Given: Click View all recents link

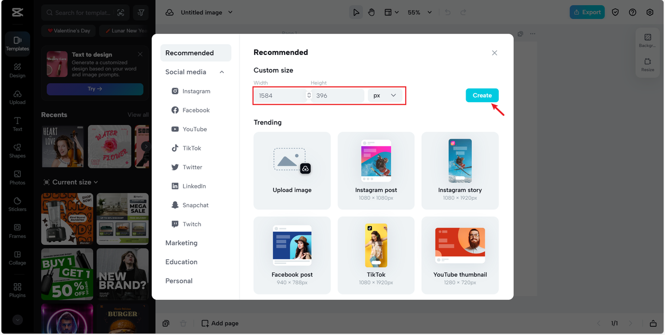Looking at the screenshot, I should coord(138,115).
